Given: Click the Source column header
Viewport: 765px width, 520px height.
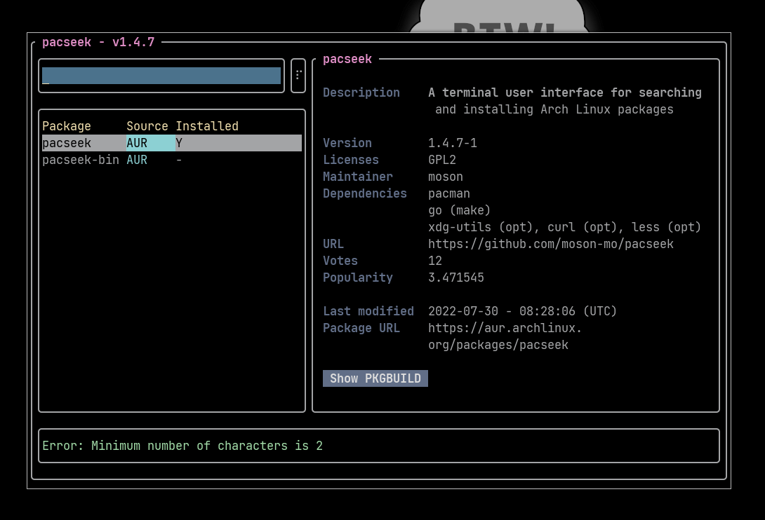Looking at the screenshot, I should 147,126.
